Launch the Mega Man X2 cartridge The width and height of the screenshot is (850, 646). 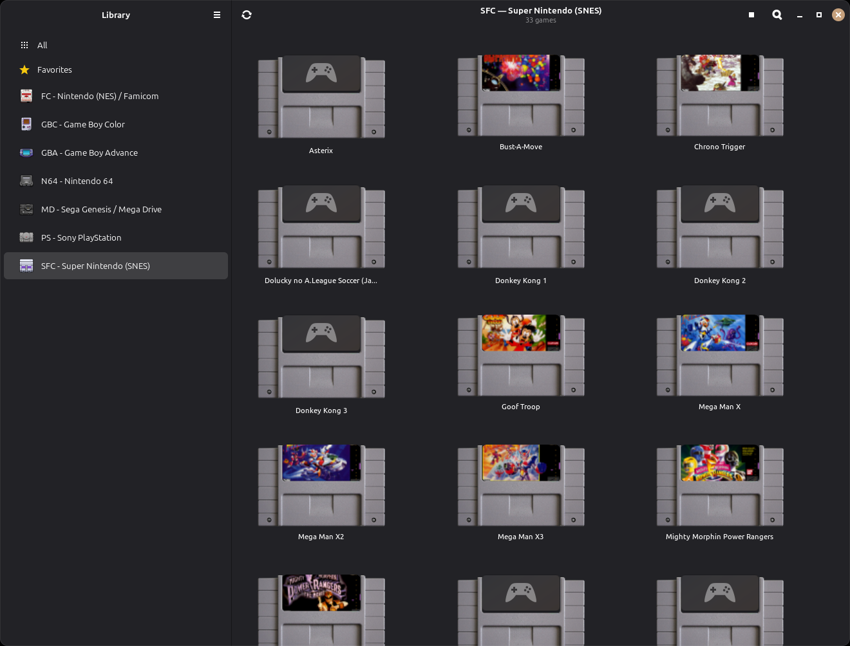coord(321,485)
